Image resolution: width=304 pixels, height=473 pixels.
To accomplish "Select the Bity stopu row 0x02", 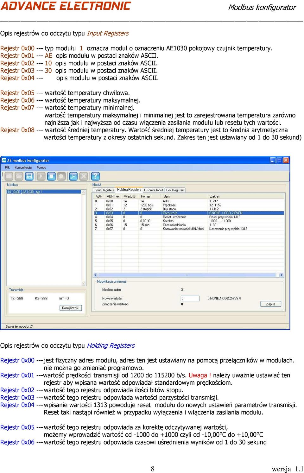I will tap(189, 209).
